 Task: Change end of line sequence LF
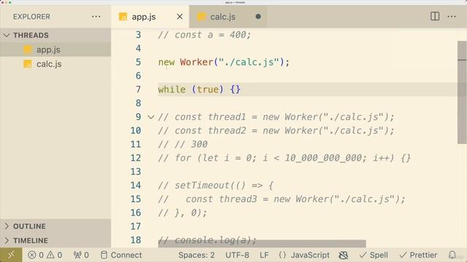[264, 255]
